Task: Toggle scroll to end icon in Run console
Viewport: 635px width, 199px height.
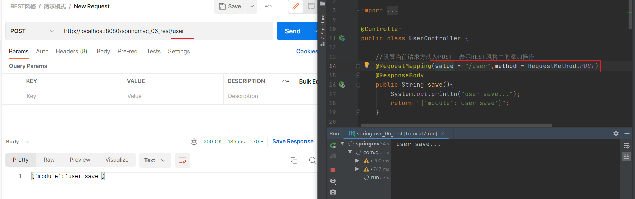Action: pyautogui.click(x=627, y=156)
